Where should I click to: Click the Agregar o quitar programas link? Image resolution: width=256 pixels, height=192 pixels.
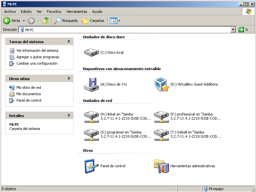point(38,57)
